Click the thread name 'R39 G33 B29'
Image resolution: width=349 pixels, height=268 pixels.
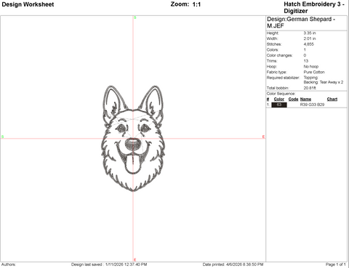pos(312,105)
